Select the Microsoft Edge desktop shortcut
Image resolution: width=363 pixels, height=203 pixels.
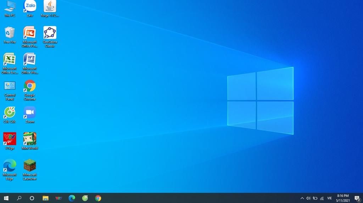pyautogui.click(x=10, y=170)
